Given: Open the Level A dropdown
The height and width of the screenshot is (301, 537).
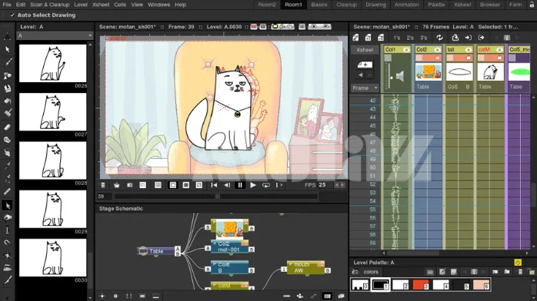Looking at the screenshot, I should 55,35.
